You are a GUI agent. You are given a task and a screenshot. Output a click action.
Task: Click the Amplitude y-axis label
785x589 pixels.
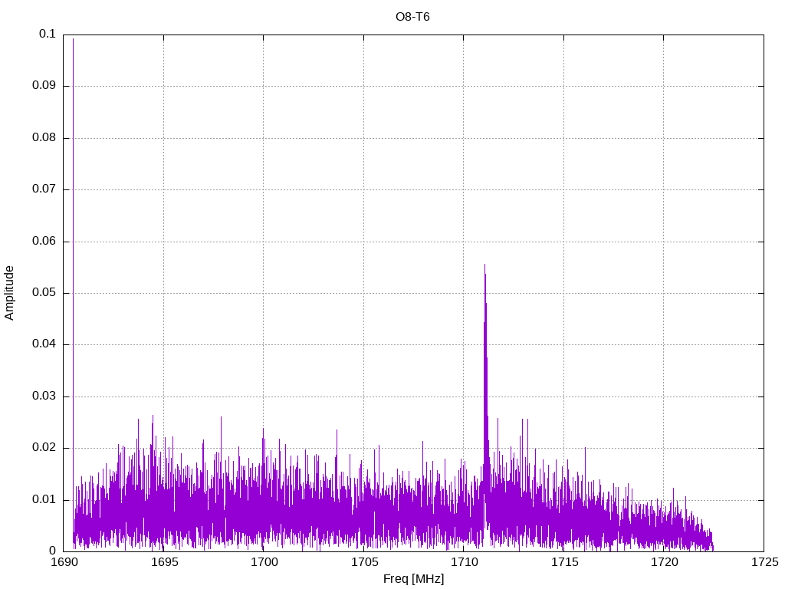9,292
